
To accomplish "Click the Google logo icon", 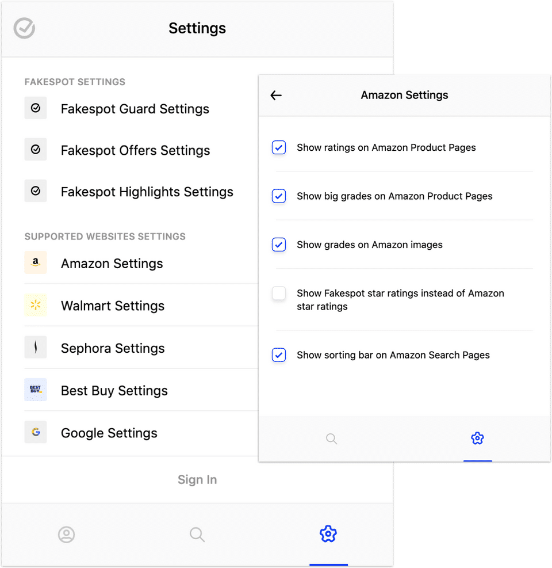I will click(x=36, y=432).
